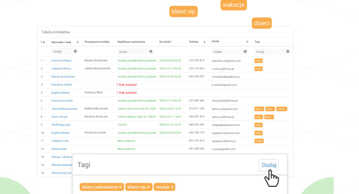Open contact Antonina Wilgut

pos(61,60)
